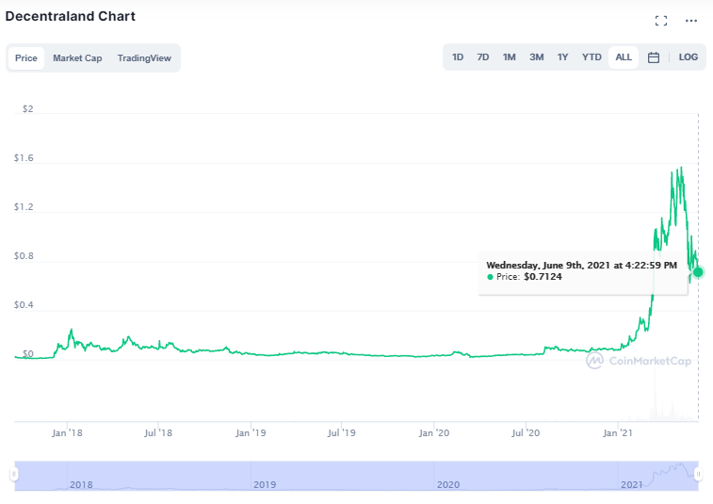The image size is (713, 504).
Task: Select the YTD time range
Action: pos(591,57)
